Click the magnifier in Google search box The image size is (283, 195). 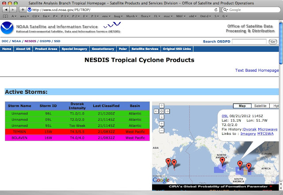pos(225,10)
